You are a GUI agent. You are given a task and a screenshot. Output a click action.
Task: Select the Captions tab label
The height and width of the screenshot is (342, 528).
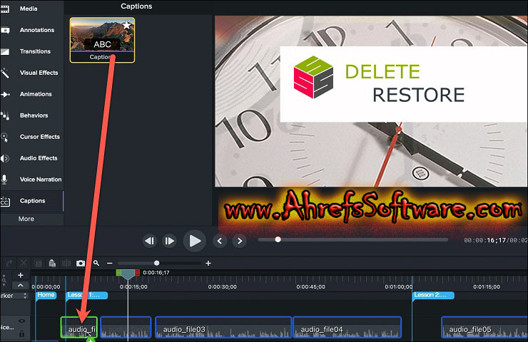point(32,201)
